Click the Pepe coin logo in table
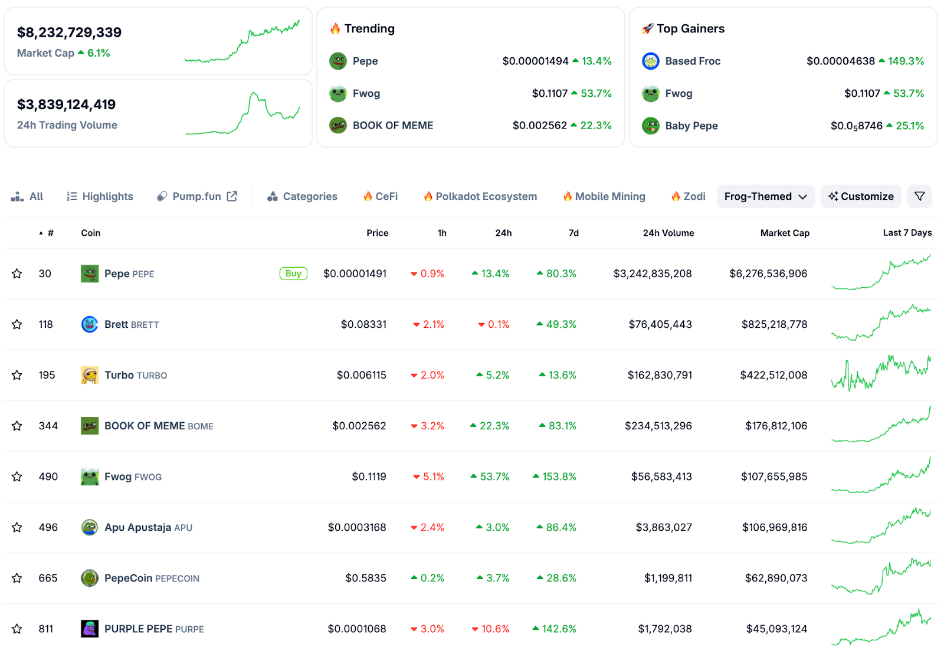 (90, 274)
